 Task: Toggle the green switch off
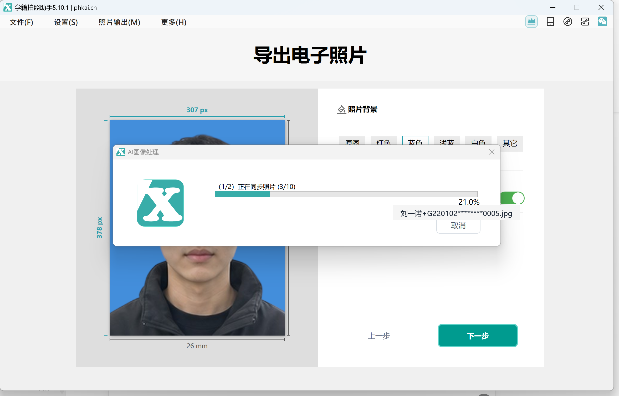coord(513,198)
